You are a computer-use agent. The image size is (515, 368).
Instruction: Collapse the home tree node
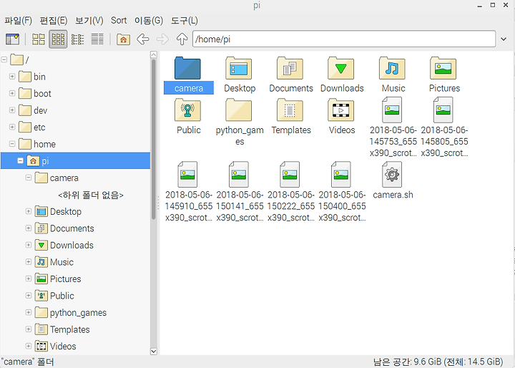12,144
